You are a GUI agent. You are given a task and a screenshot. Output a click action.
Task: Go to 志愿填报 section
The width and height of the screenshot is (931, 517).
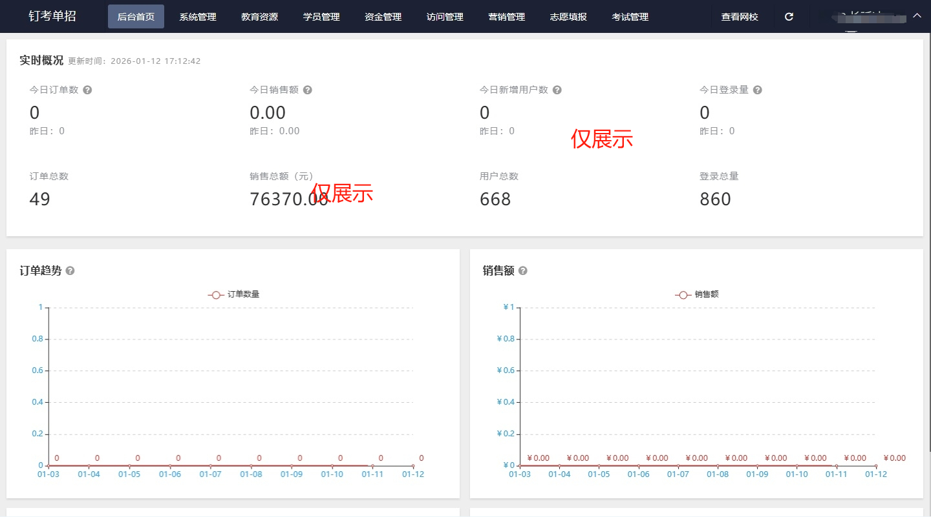tap(568, 17)
